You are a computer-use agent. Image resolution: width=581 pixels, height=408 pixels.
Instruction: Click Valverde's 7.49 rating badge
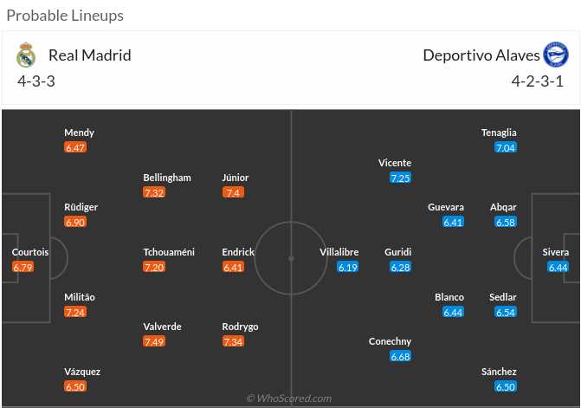click(x=155, y=341)
